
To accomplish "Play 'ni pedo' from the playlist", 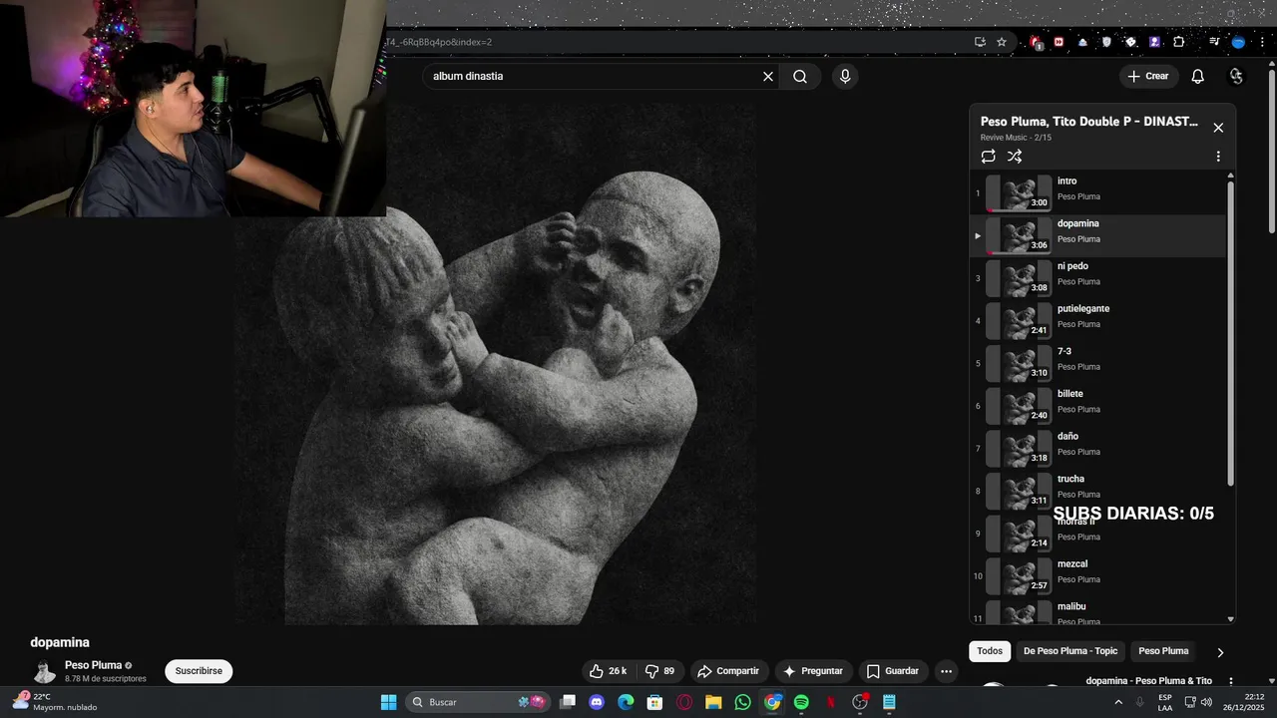I will coord(1097,278).
